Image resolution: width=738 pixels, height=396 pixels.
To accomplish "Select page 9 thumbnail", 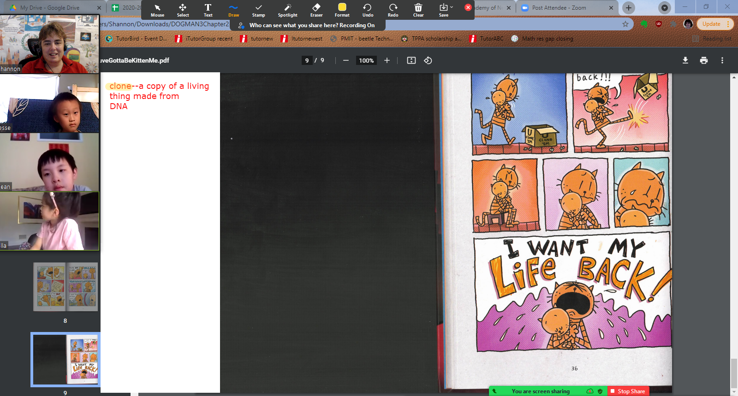I will (65, 360).
